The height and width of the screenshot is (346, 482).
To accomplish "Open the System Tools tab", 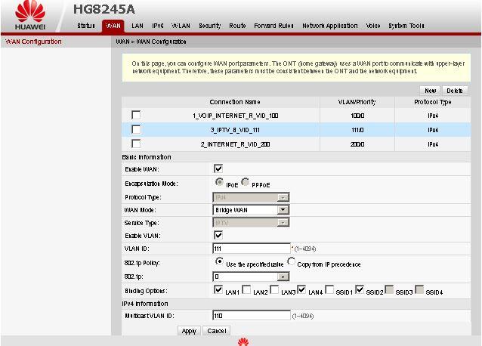I will pyautogui.click(x=406, y=26).
